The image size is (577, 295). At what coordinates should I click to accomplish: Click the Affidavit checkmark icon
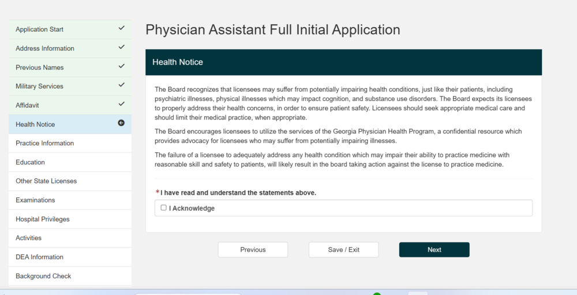pyautogui.click(x=121, y=104)
